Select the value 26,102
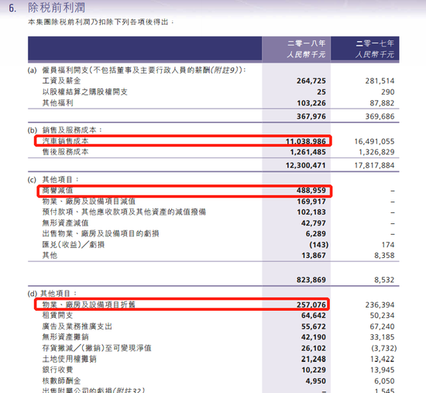Image resolution: width=426 pixels, height=393 pixels. pyautogui.click(x=313, y=348)
